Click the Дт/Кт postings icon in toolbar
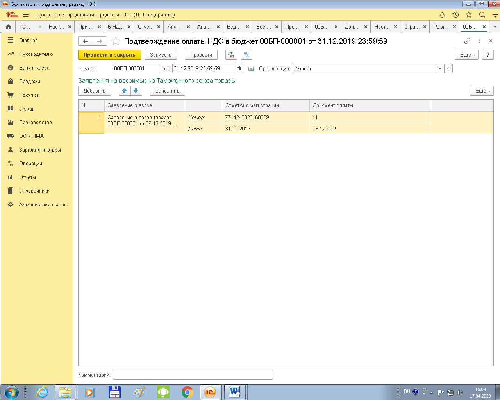Screen dimensions: 500x400 231,55
